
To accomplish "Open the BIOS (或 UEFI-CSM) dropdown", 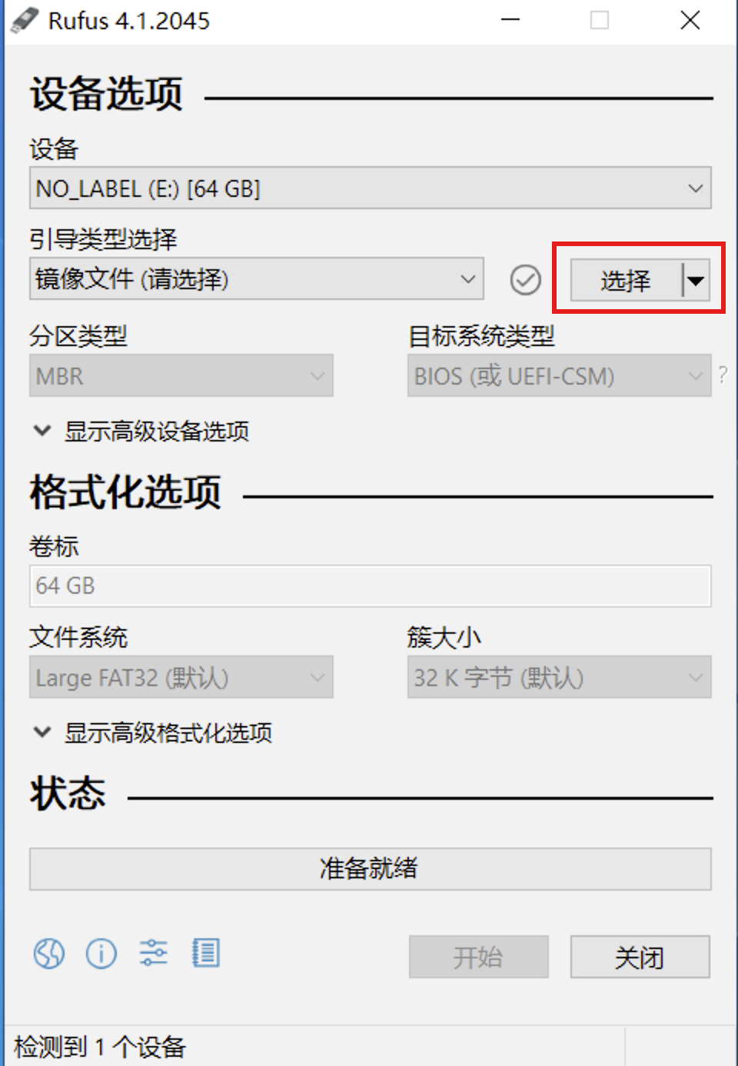I will click(x=560, y=375).
